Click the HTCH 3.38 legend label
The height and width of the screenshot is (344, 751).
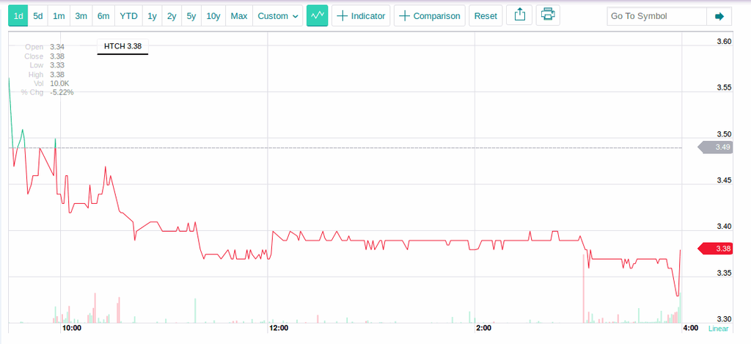122,46
